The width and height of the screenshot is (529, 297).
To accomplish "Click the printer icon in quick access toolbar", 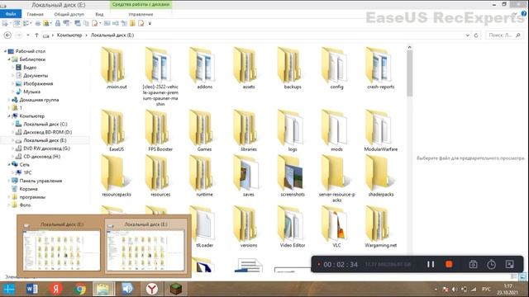I will tap(38, 23).
